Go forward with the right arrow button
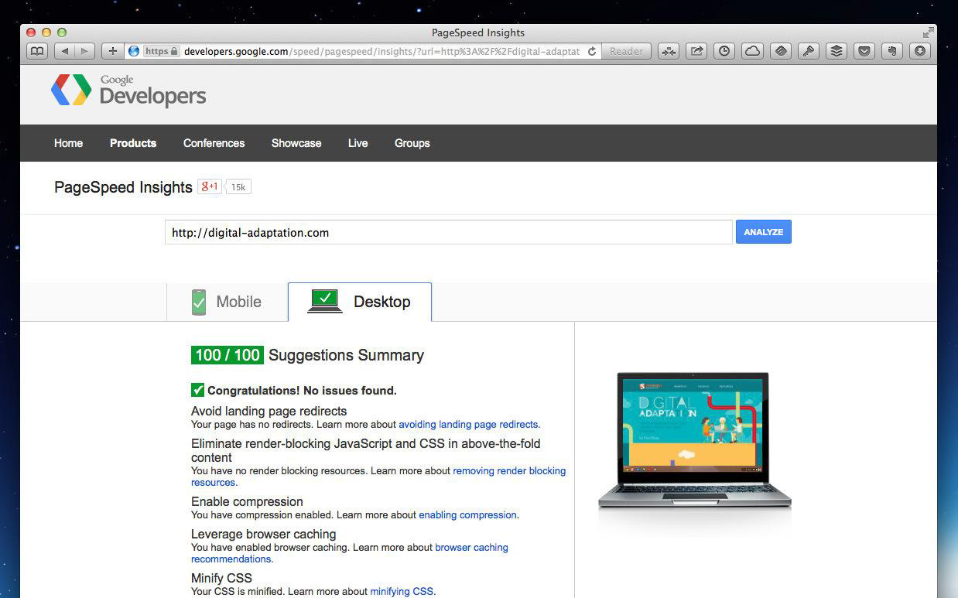This screenshot has height=598, width=958. coord(84,51)
